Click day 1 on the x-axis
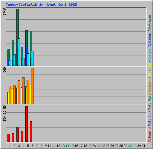Screen dimensions: 153x149 (x=10, y=146)
